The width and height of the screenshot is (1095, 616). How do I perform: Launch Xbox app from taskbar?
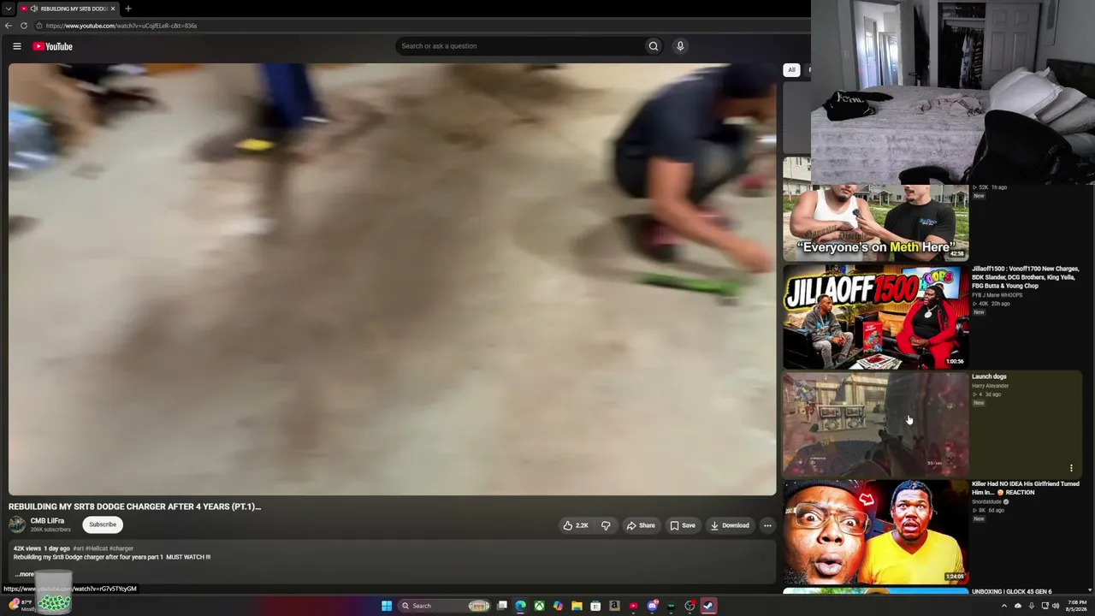click(x=540, y=606)
